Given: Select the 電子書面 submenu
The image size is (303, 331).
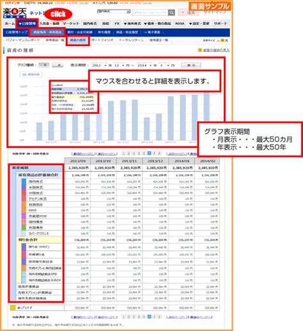Looking at the screenshot, I should pyautogui.click(x=151, y=32).
